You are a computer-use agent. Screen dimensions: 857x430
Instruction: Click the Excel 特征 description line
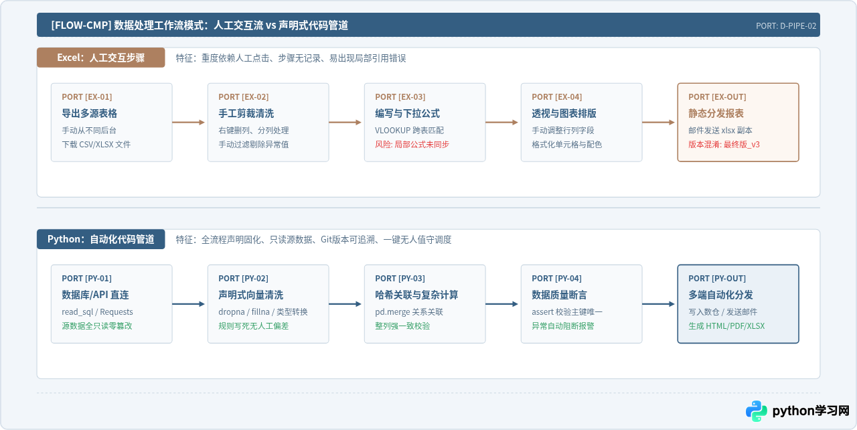[x=291, y=58]
